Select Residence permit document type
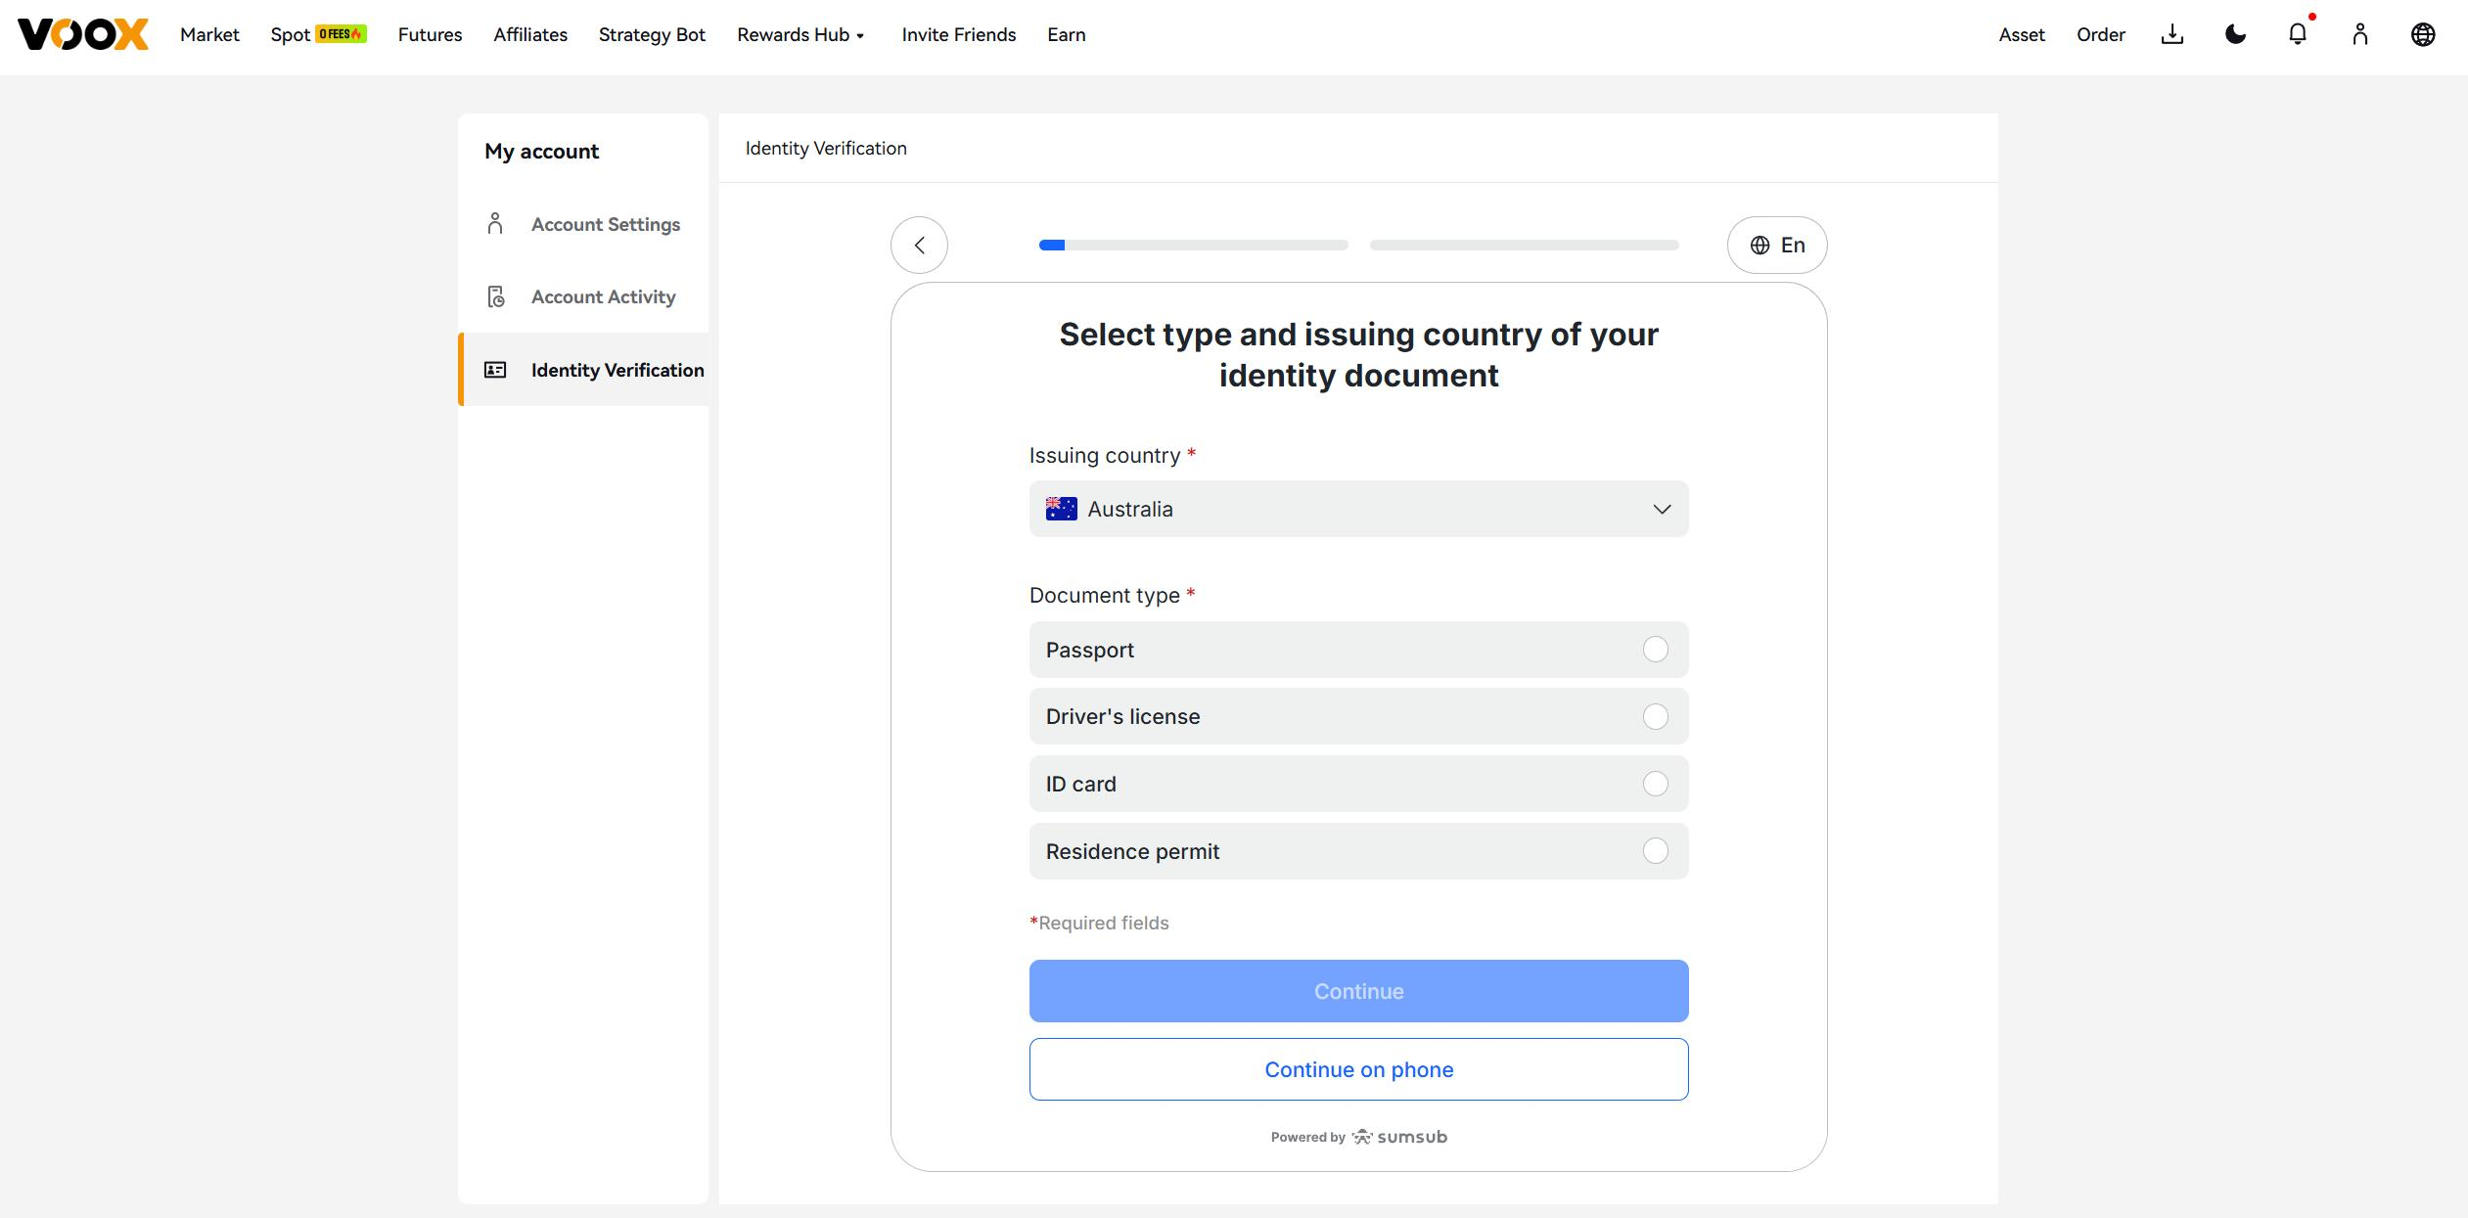The image size is (2468, 1218). click(1358, 851)
